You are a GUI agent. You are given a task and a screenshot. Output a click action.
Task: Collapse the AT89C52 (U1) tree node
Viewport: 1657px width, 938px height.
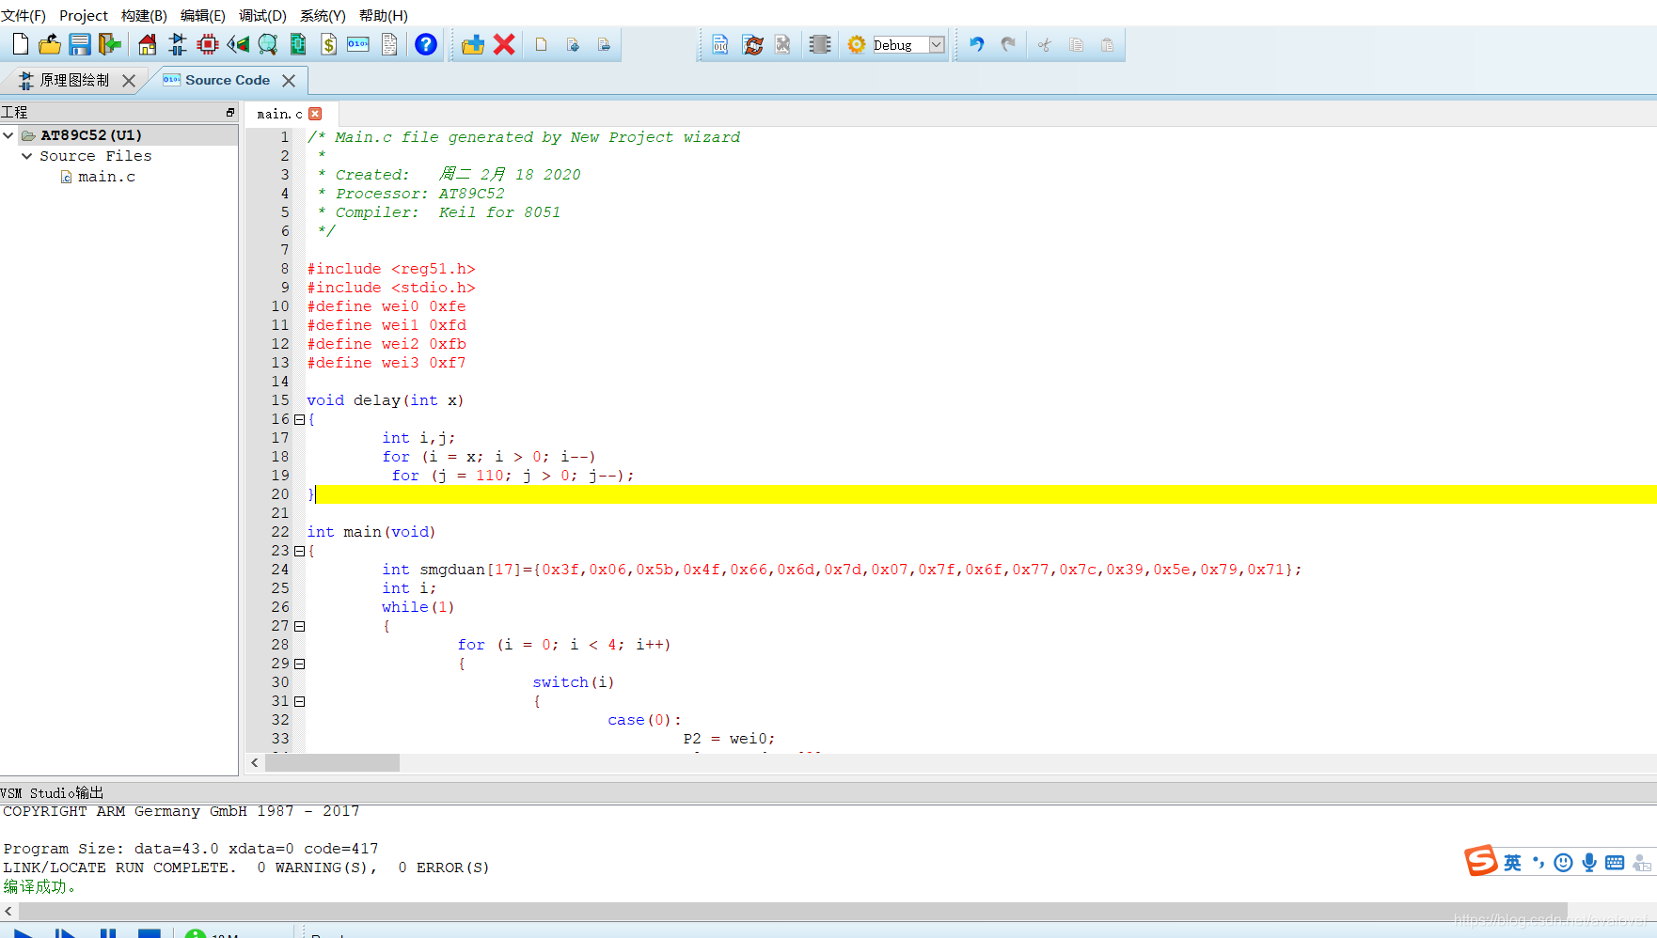8,135
